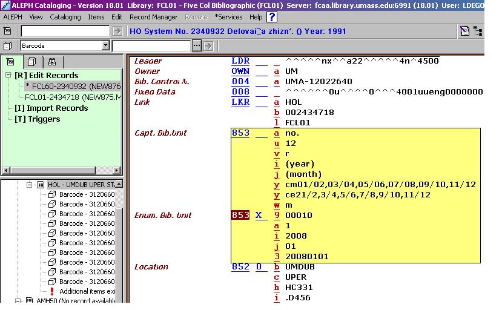The width and height of the screenshot is (502, 310).
Task: Collapse the [R] Edit Records tree node
Action: pyautogui.click(x=8, y=75)
